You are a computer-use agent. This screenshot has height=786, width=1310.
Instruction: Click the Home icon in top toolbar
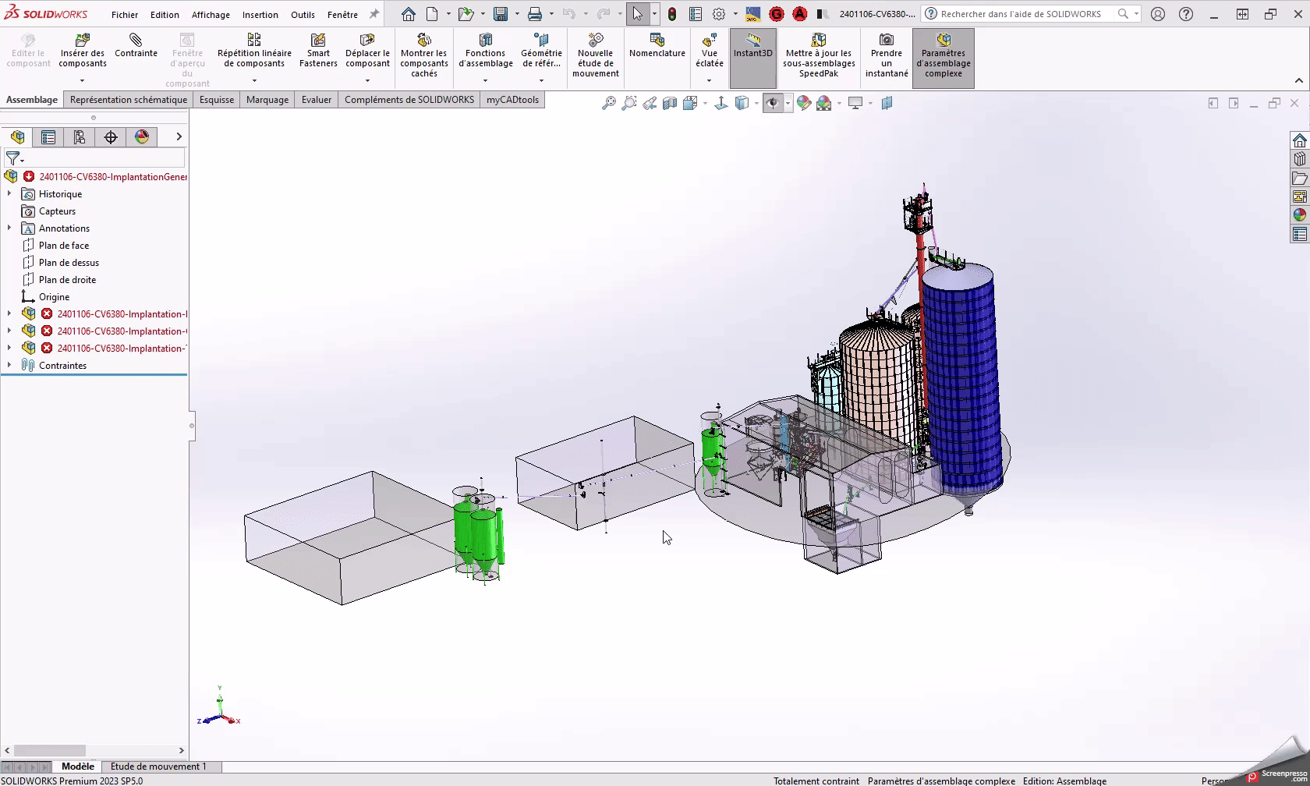[409, 14]
